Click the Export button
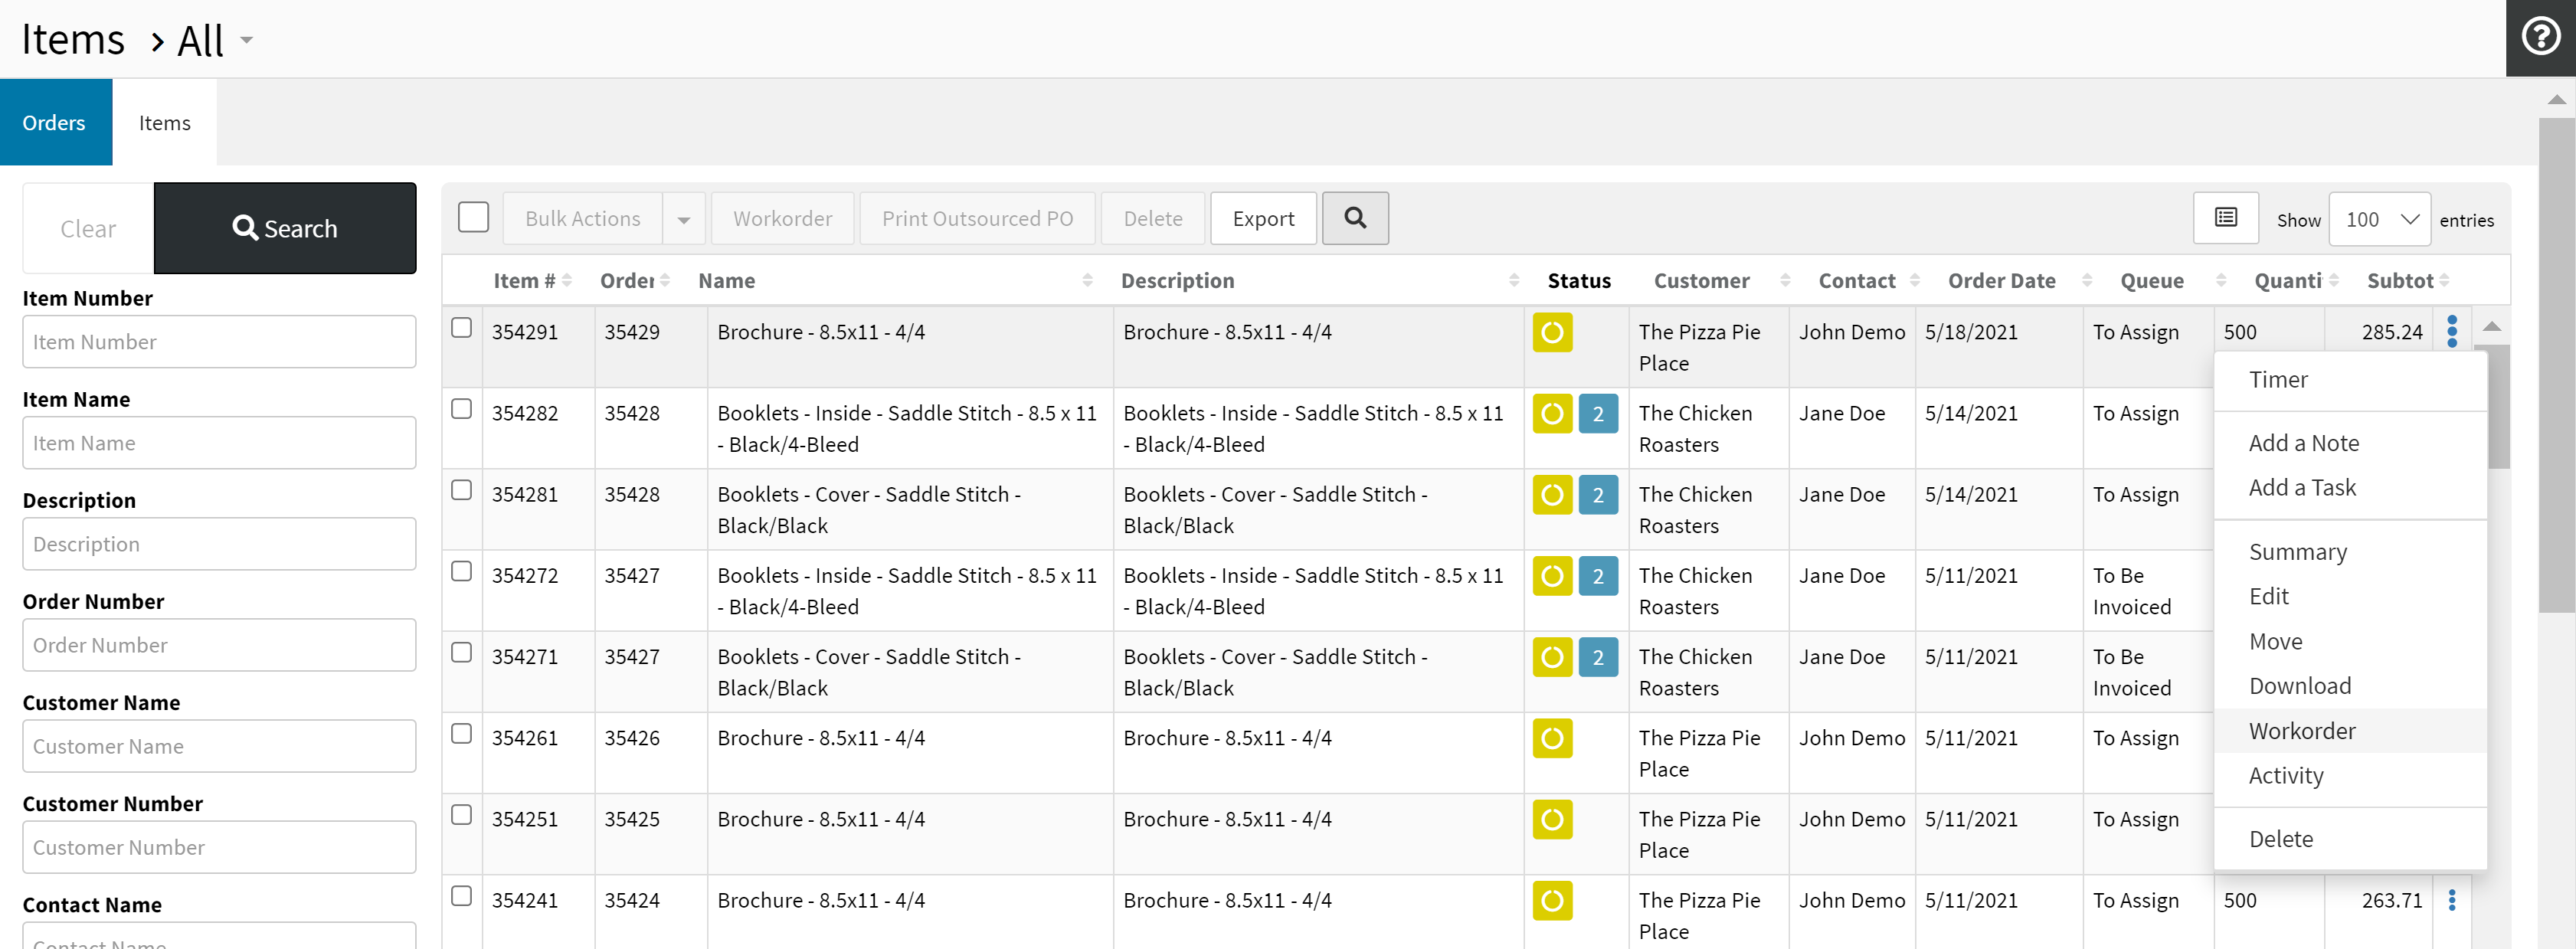 coord(1262,218)
